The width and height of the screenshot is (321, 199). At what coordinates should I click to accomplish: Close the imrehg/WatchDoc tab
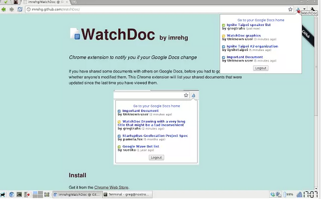(67, 2)
